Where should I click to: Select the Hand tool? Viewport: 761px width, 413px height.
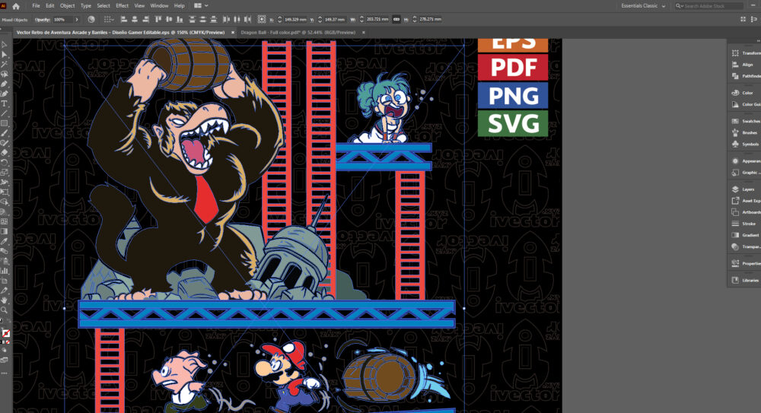coord(5,300)
